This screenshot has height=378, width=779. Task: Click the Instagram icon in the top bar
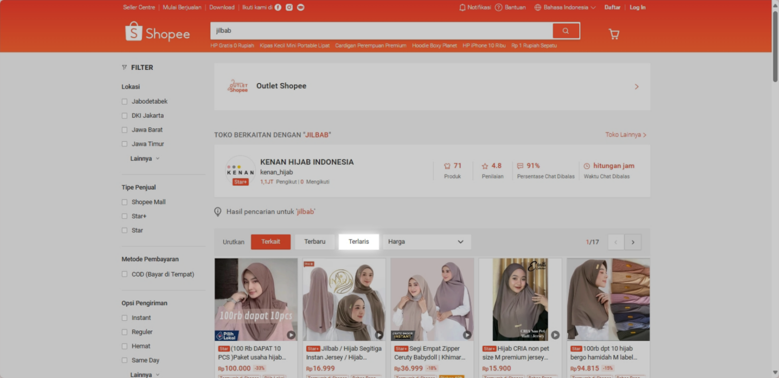click(289, 7)
